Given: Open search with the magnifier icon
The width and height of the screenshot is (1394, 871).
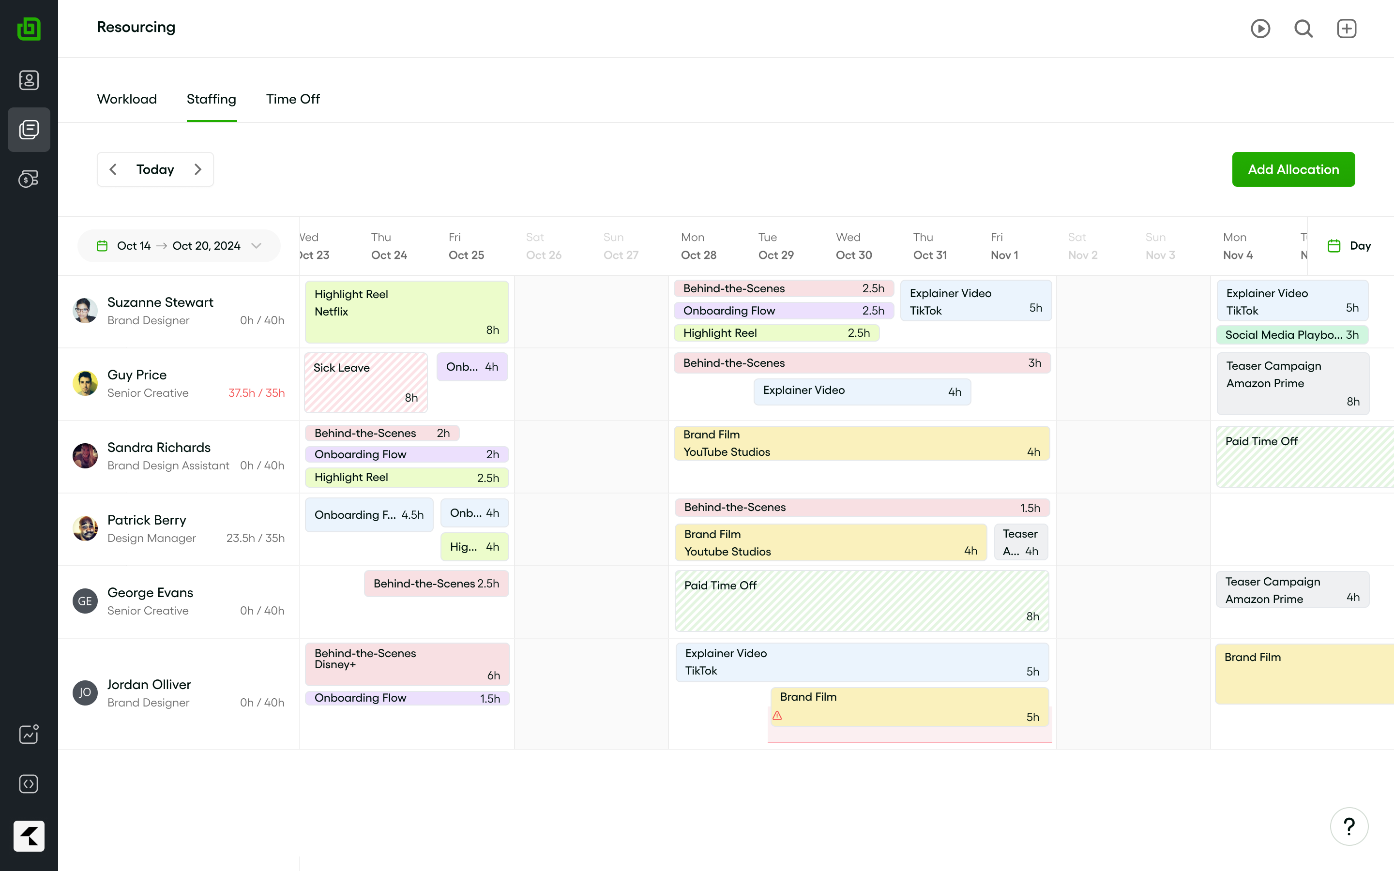Looking at the screenshot, I should point(1303,28).
